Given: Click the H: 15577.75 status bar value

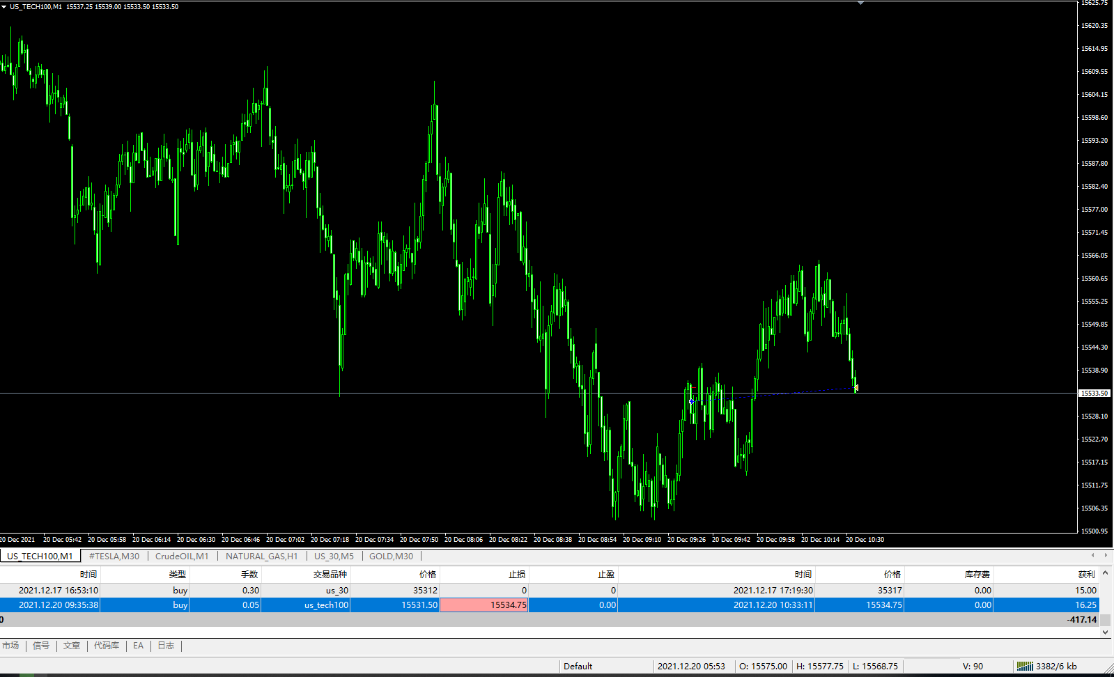Looking at the screenshot, I should (x=820, y=667).
